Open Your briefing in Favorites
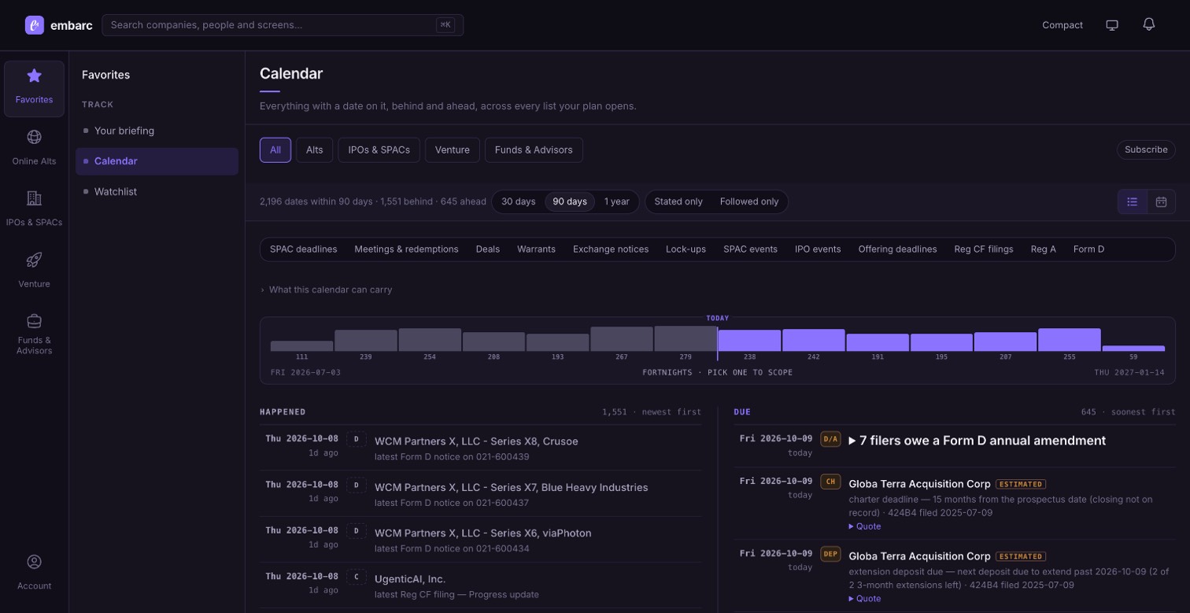Viewport: 1190px width, 613px height. pos(157,131)
